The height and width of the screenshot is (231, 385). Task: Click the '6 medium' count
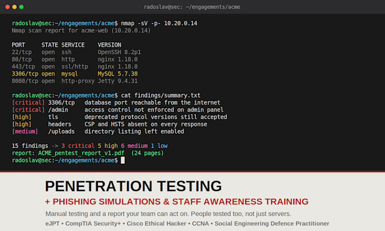(134, 146)
